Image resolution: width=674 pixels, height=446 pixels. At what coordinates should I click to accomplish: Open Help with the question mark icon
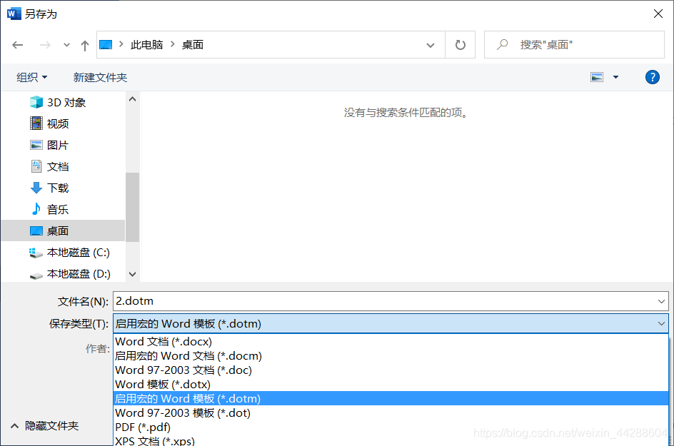click(x=652, y=77)
